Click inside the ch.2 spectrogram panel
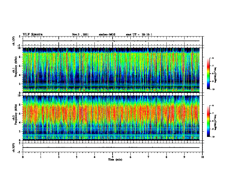Screen dimensions: 228x176 click(111, 118)
